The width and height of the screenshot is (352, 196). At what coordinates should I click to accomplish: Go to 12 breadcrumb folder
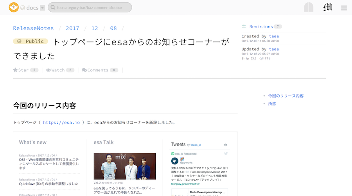click(x=95, y=28)
